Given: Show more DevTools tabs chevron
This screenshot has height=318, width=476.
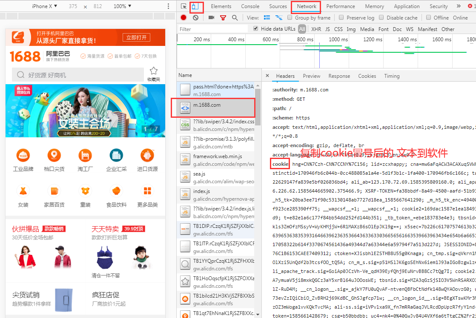Looking at the screenshot, I should pyautogui.click(x=459, y=6).
